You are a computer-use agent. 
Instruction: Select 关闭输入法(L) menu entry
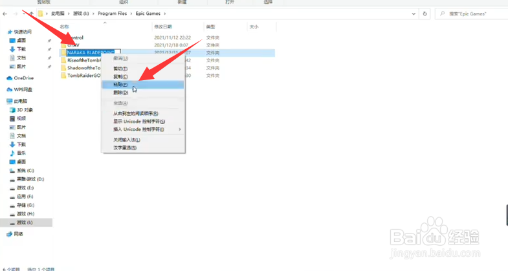coord(143,140)
